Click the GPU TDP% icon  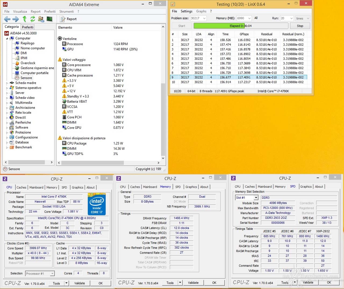click(64, 154)
